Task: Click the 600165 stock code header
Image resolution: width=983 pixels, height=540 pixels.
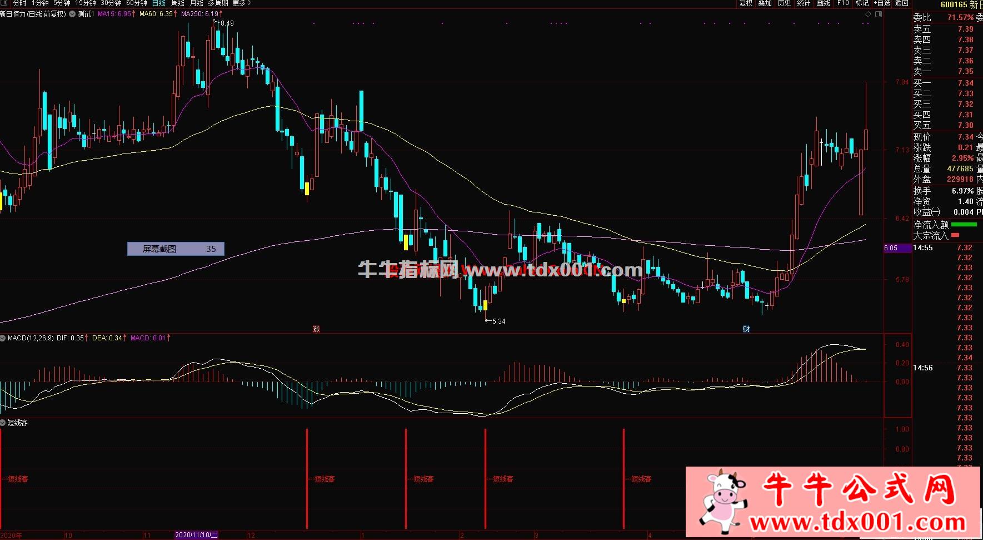Action: point(954,4)
